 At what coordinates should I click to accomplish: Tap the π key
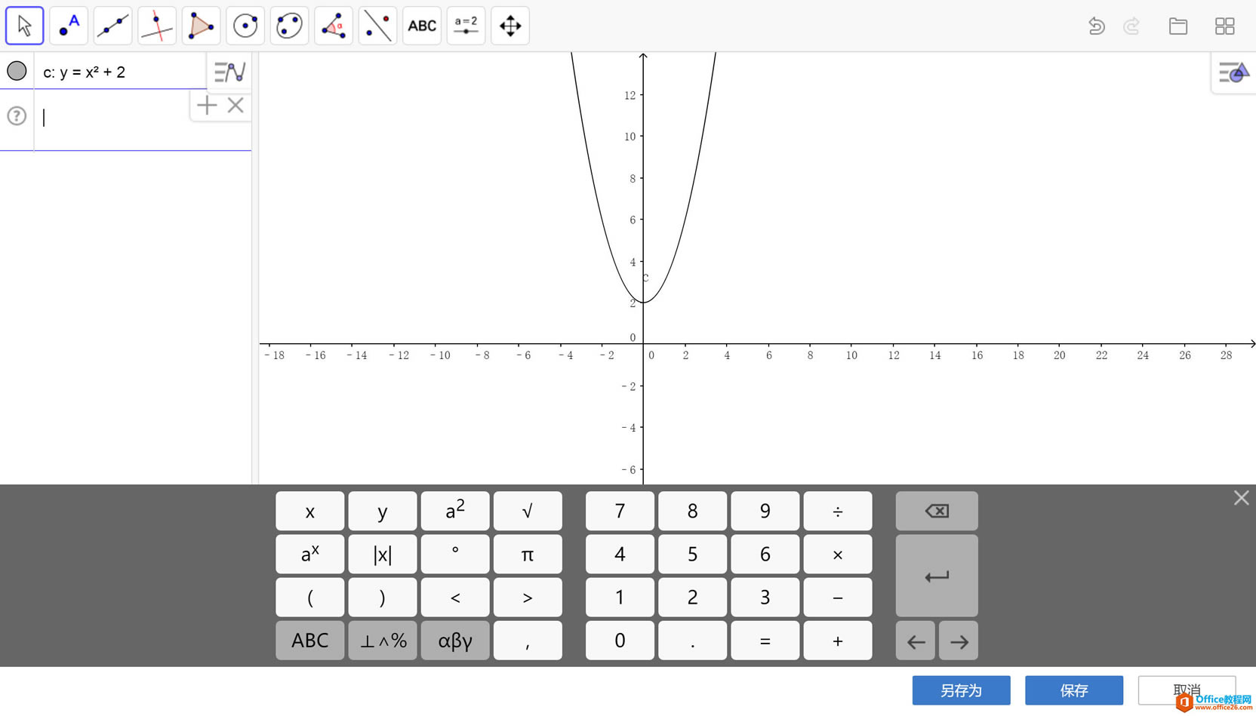[x=528, y=555]
